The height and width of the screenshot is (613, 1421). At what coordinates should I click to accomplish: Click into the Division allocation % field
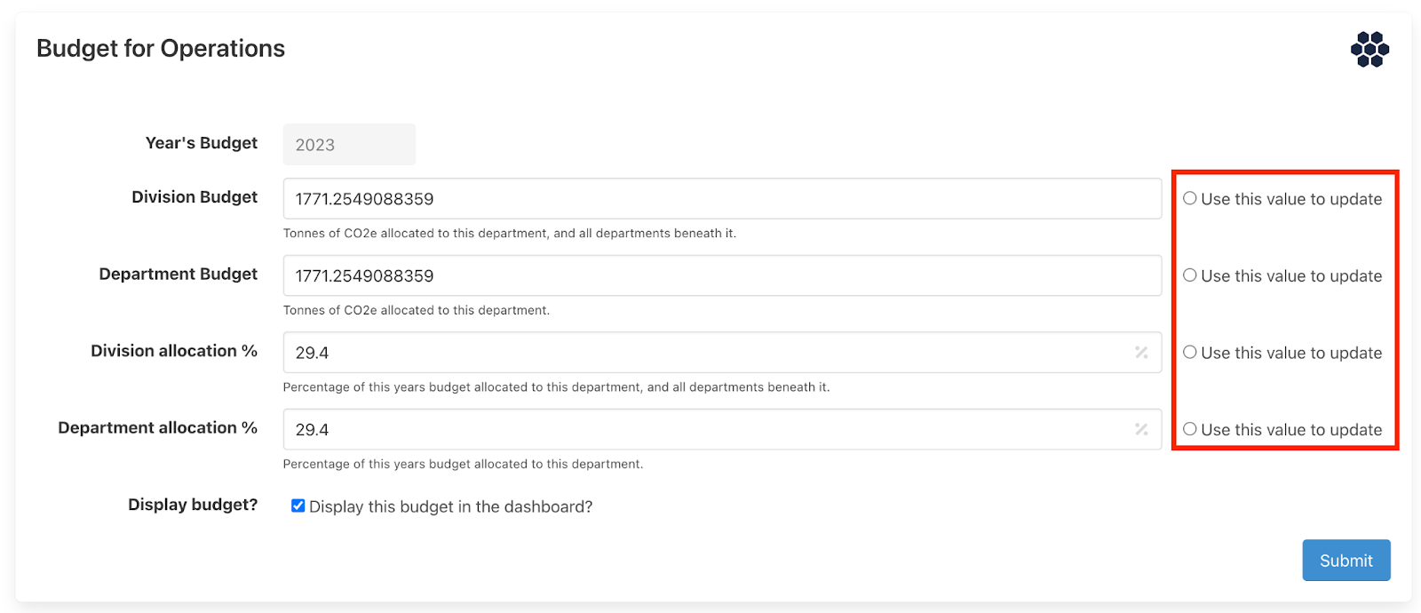click(702, 353)
